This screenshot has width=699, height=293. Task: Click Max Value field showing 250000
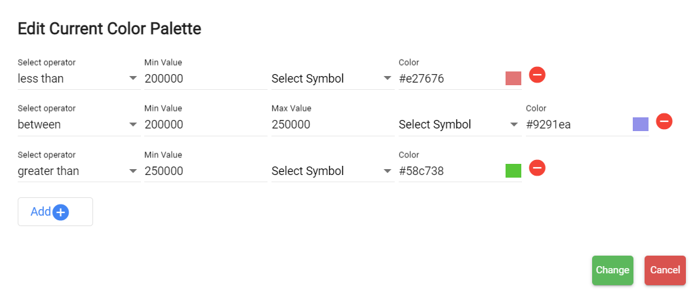point(332,125)
